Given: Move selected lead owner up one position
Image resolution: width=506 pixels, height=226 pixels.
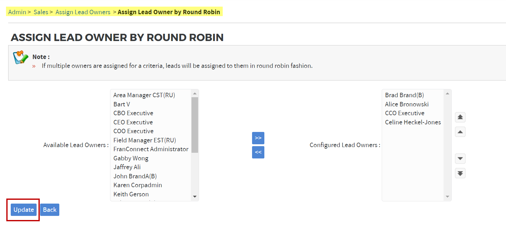Looking at the screenshot, I should coord(460,132).
